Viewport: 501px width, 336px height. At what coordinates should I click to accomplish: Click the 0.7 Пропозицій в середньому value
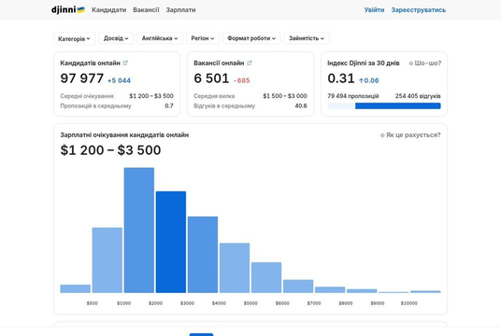click(x=169, y=106)
